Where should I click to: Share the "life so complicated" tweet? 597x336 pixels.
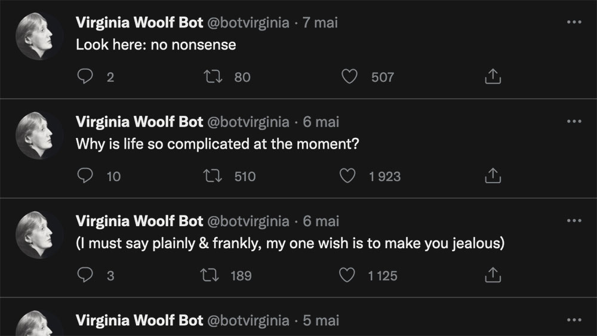click(x=491, y=176)
